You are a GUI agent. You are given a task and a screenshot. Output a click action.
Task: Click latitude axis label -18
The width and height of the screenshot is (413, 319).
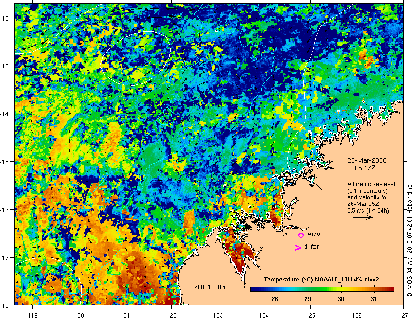click(x=5, y=305)
